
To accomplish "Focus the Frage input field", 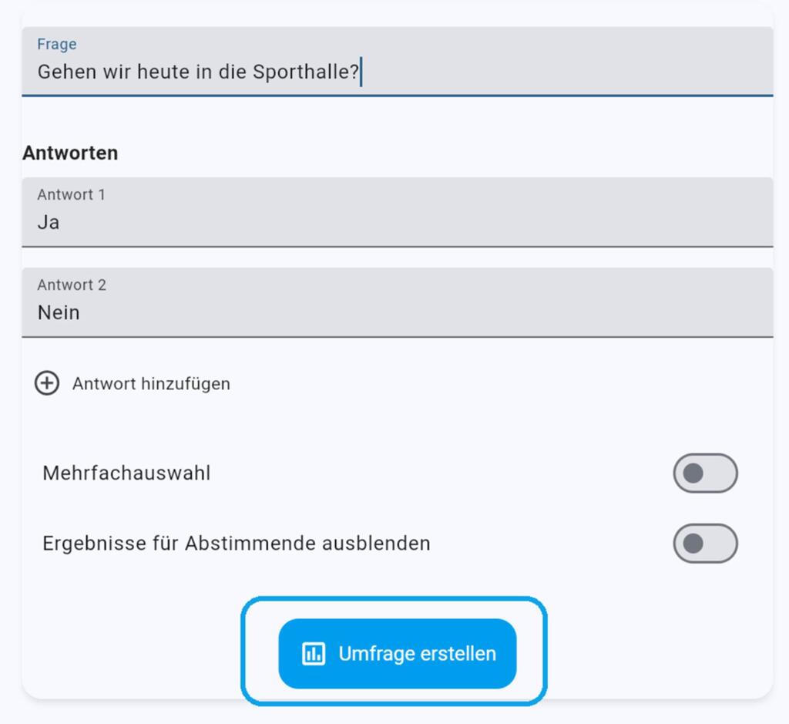I will [x=398, y=62].
